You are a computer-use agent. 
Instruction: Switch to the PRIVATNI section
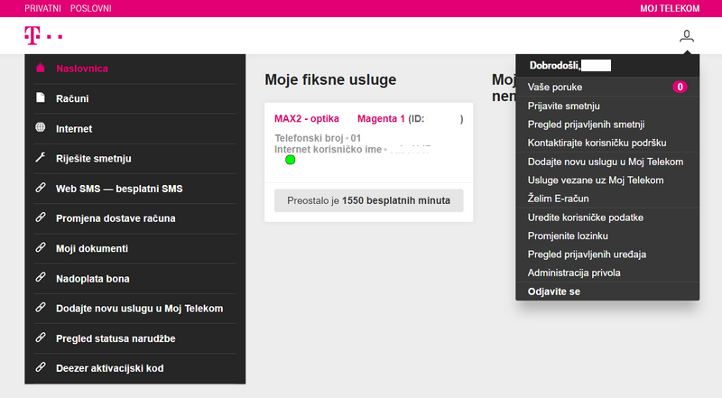tap(42, 8)
